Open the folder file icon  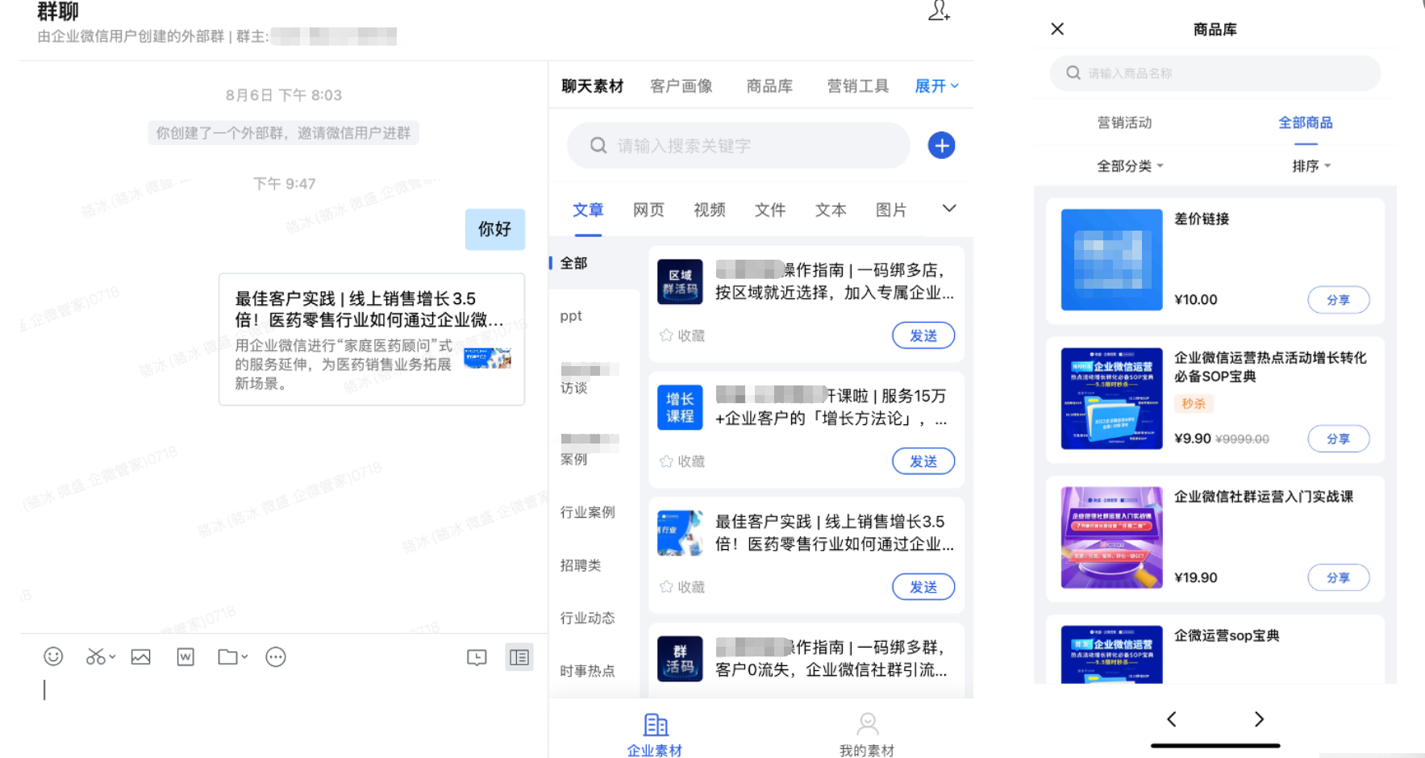coord(227,656)
